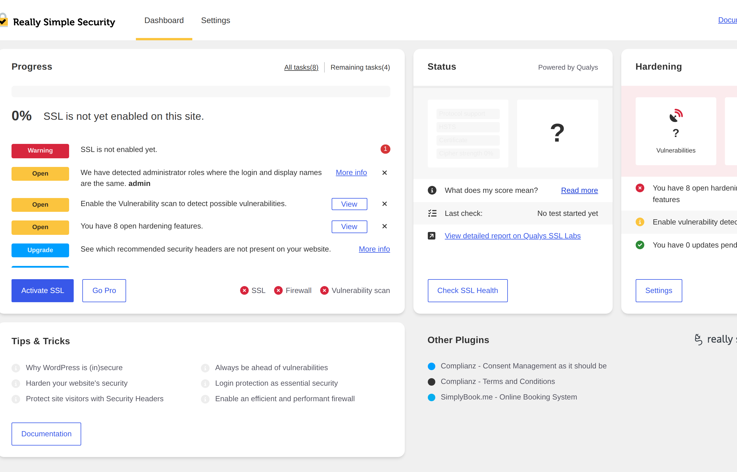Open tip Login protection as essential security
Image resolution: width=737 pixels, height=472 pixels.
[277, 383]
